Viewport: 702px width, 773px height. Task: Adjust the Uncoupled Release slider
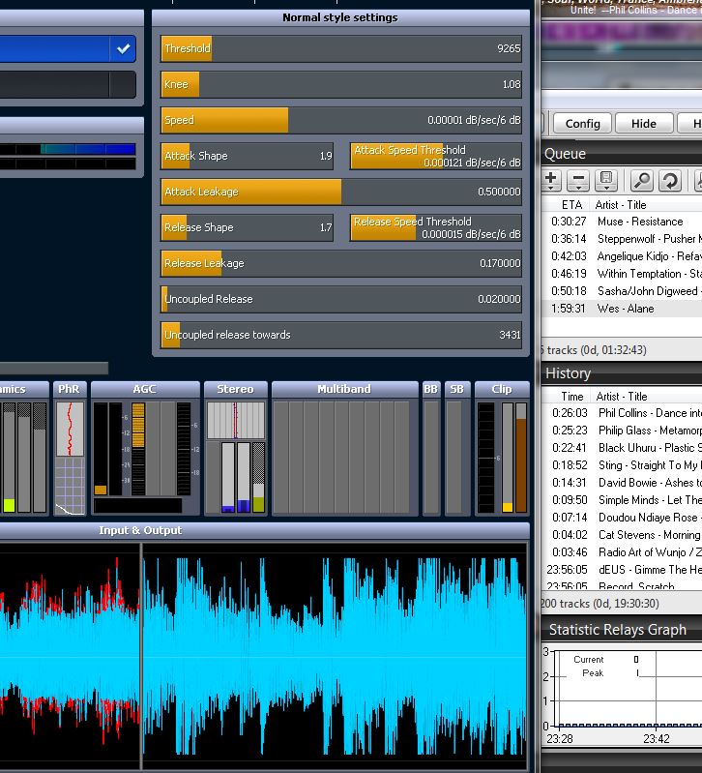pyautogui.click(x=341, y=299)
